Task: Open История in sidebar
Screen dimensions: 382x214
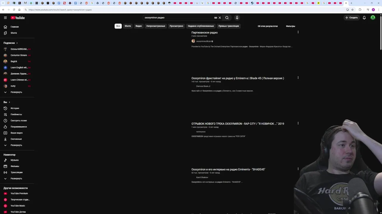Action: tap(15, 108)
